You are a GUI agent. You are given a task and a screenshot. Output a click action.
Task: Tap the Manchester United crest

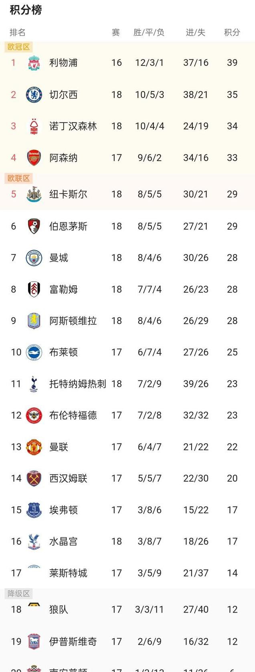pos(34,447)
